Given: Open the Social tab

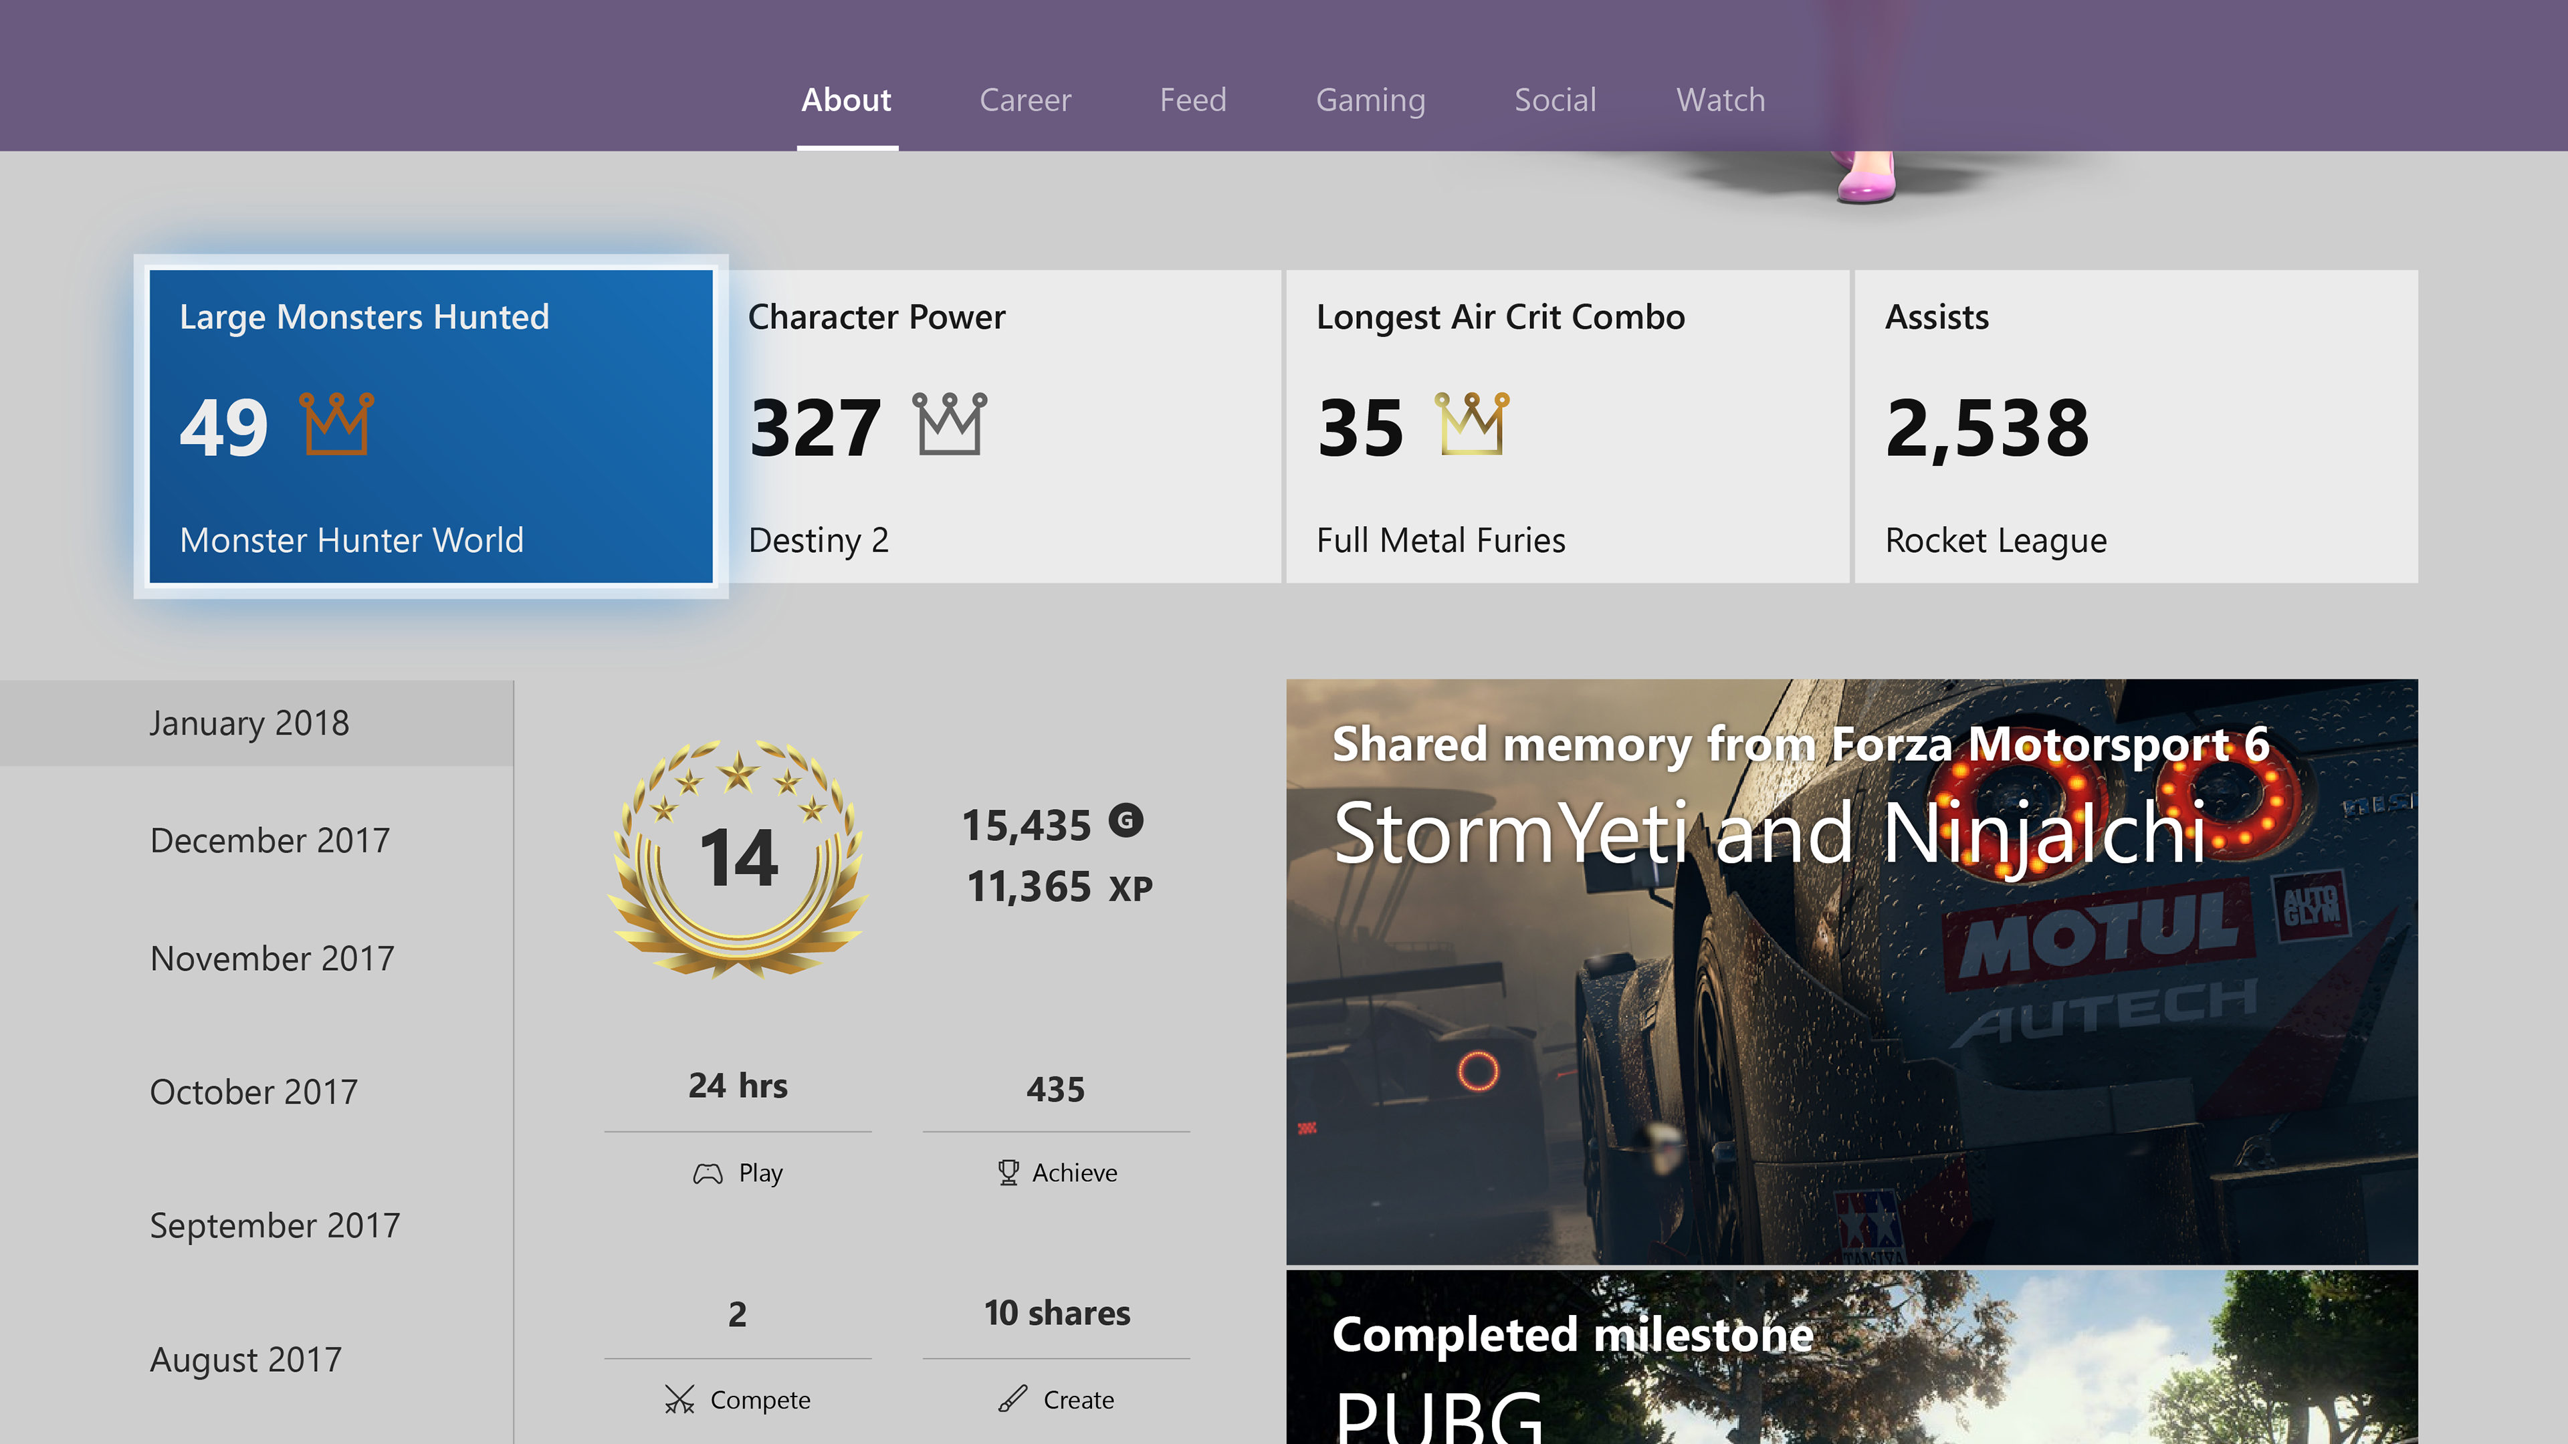Looking at the screenshot, I should click(x=1555, y=100).
